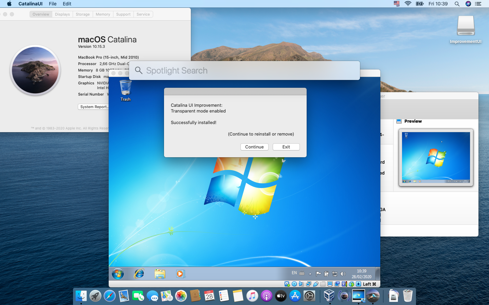Click Exit in the install dialog
Screen dimensions: 489x305
click(286, 147)
